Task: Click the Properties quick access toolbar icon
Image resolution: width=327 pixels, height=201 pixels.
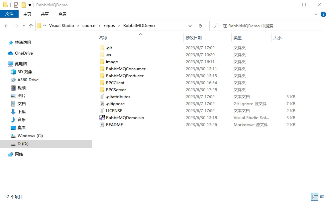Action: (16, 5)
